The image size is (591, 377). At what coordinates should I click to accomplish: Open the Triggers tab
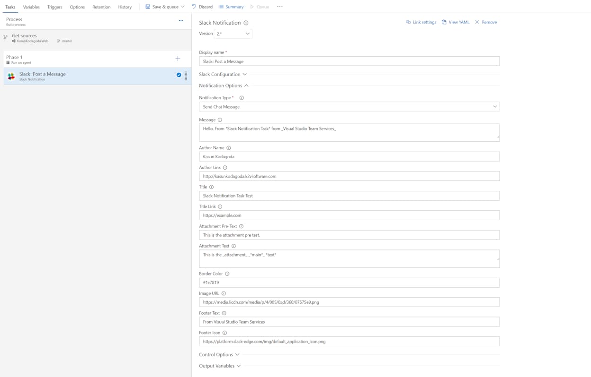tap(55, 7)
